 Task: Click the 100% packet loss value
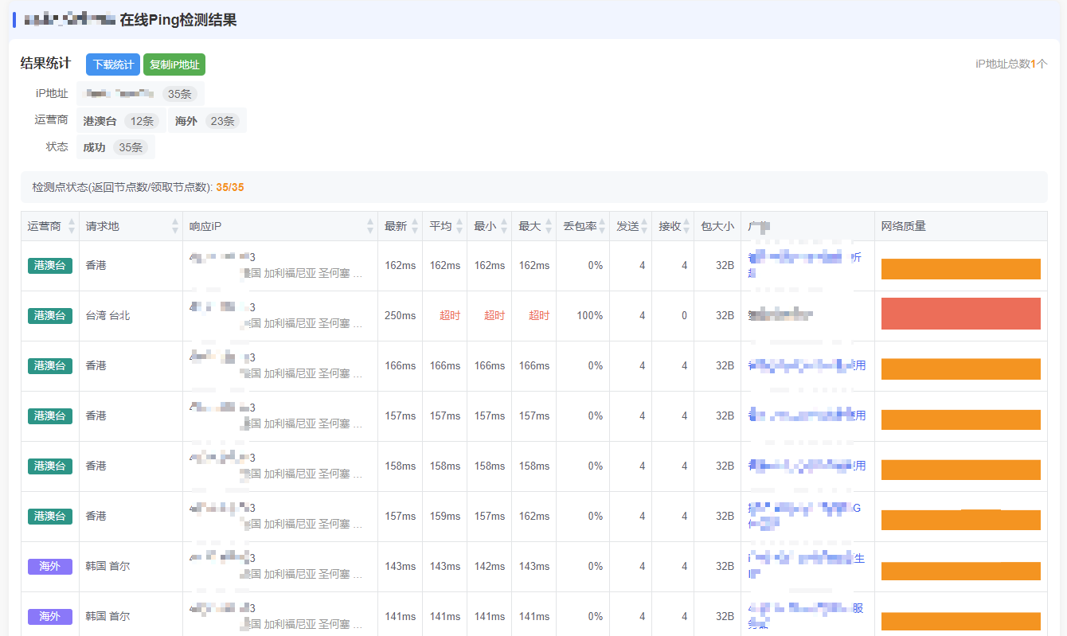pyautogui.click(x=590, y=315)
